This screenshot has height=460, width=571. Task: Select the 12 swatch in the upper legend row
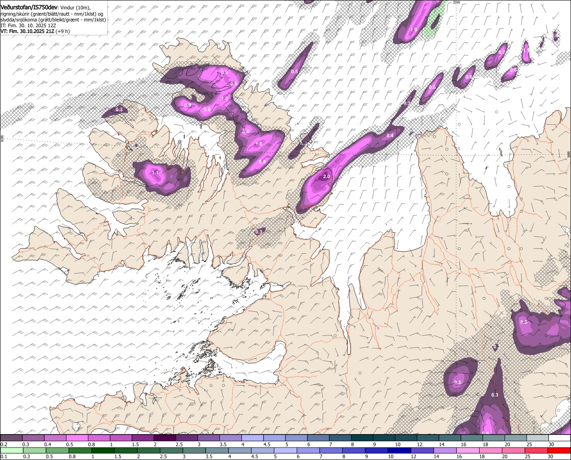[428, 438]
